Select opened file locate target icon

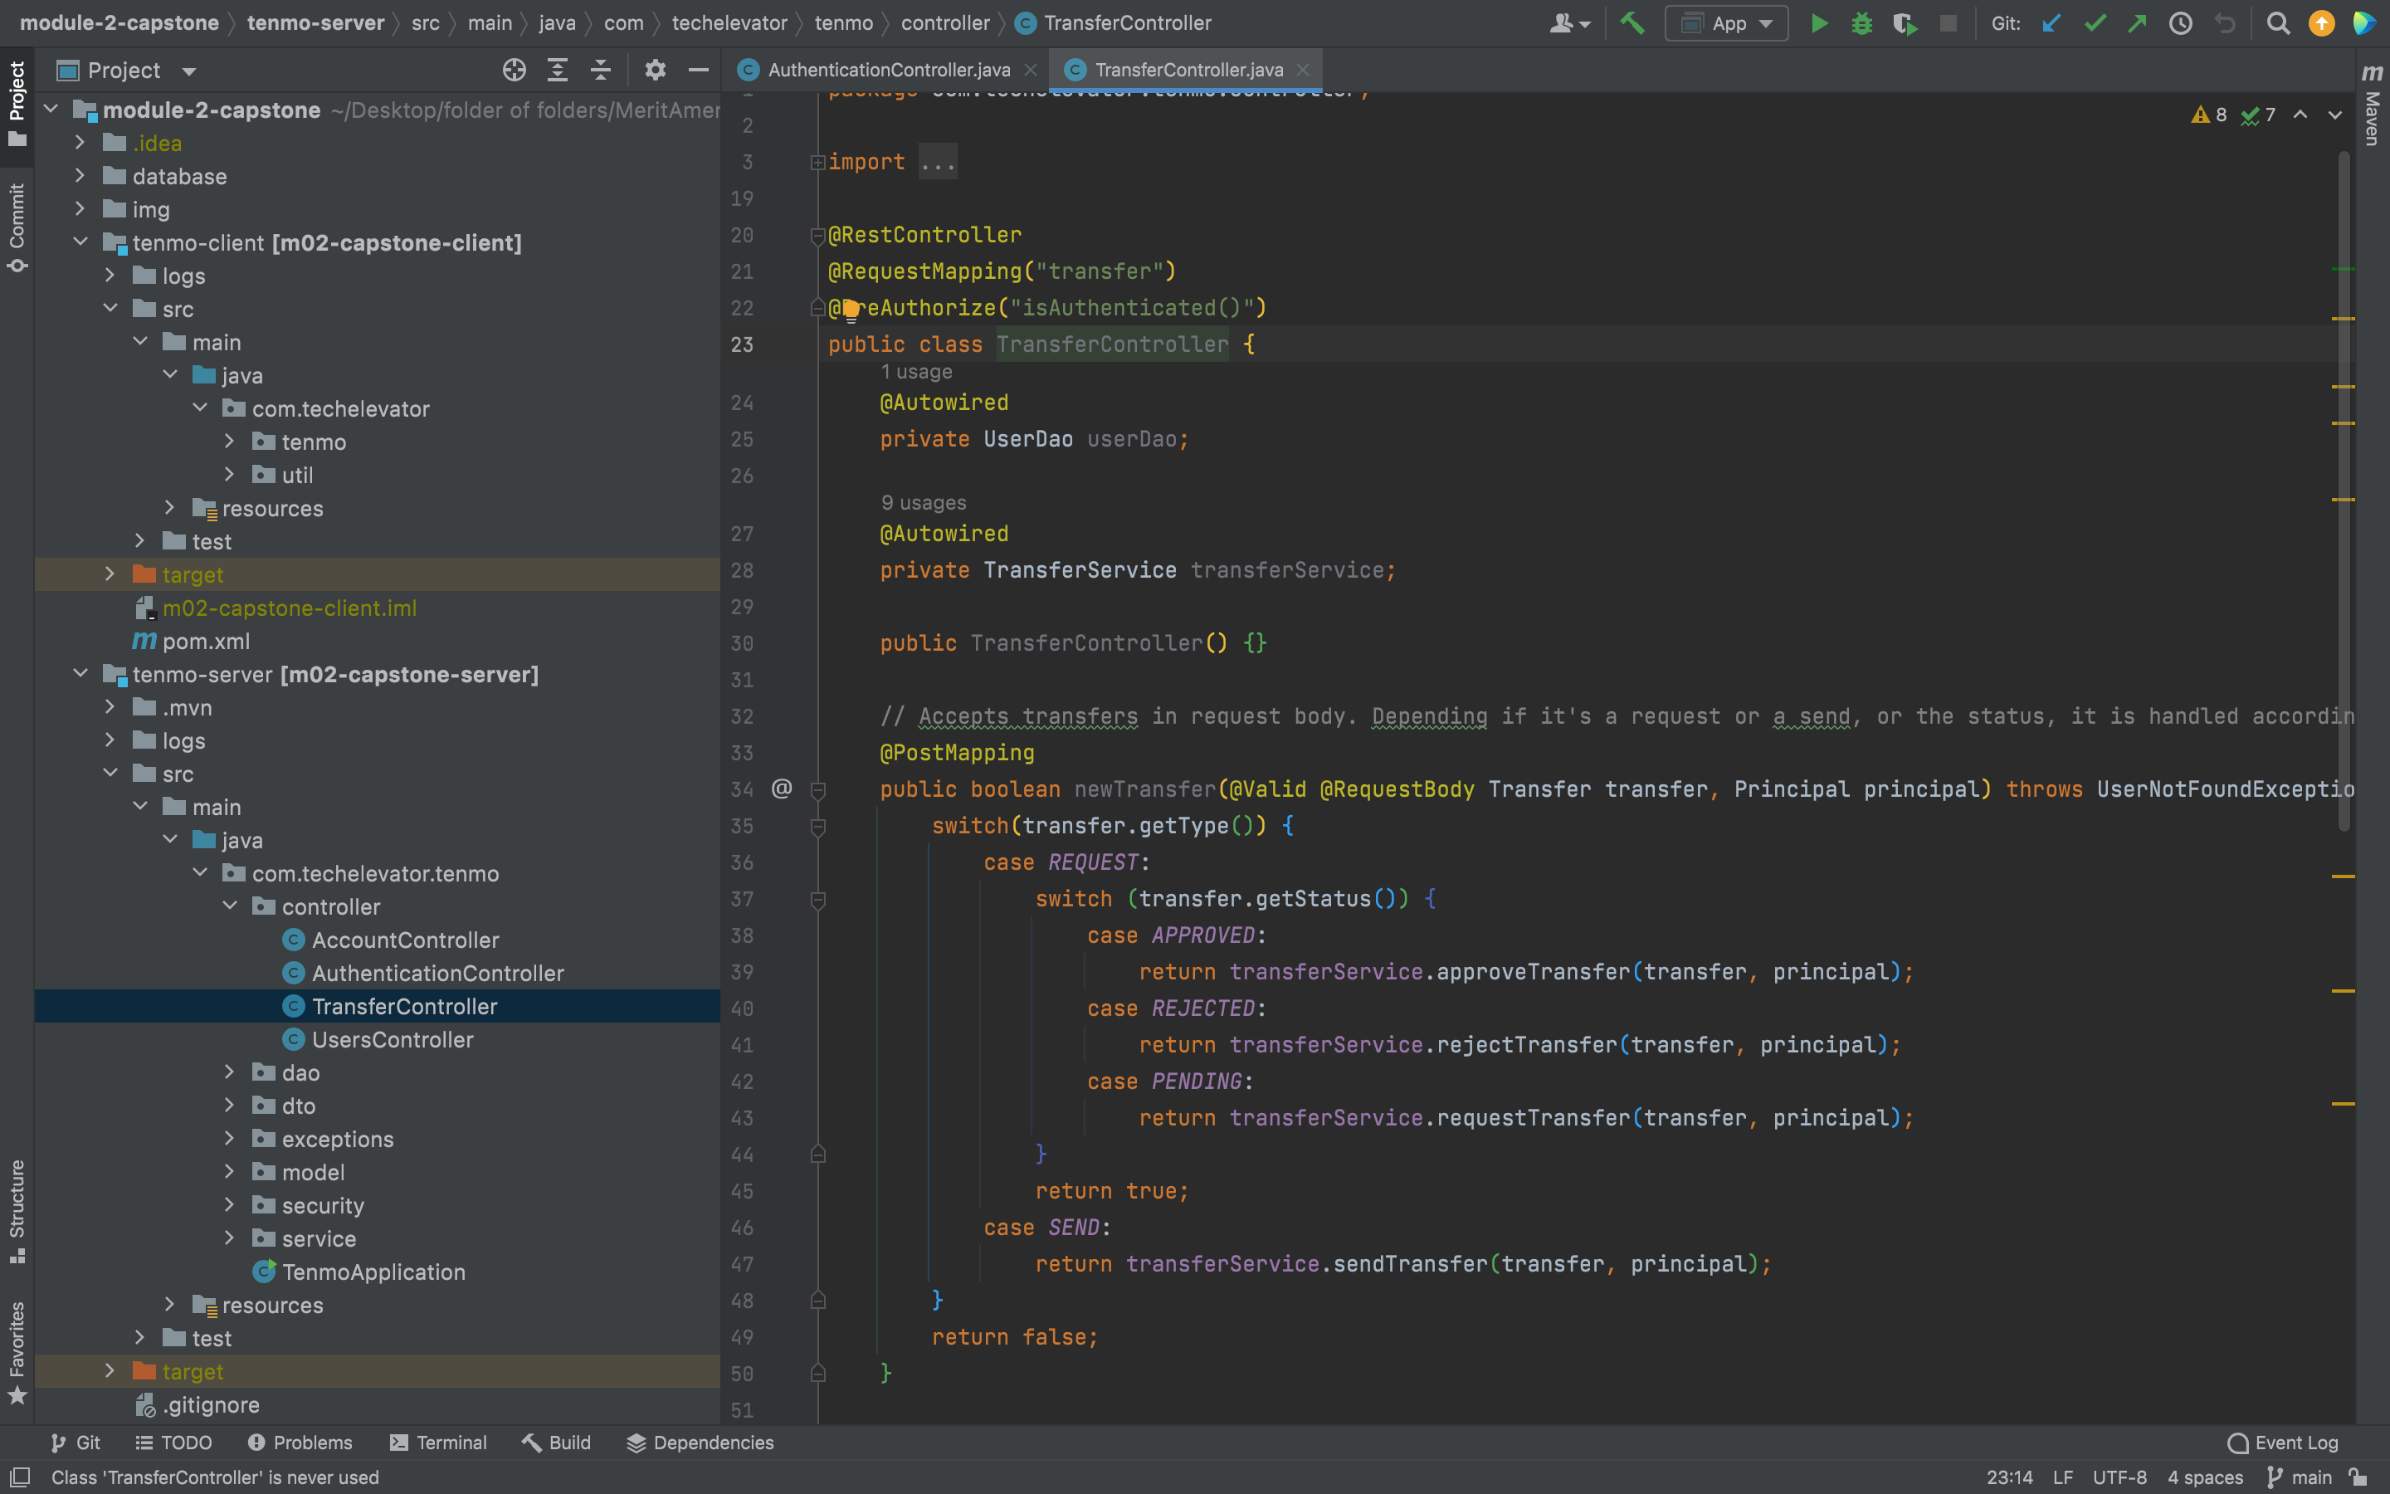[514, 71]
